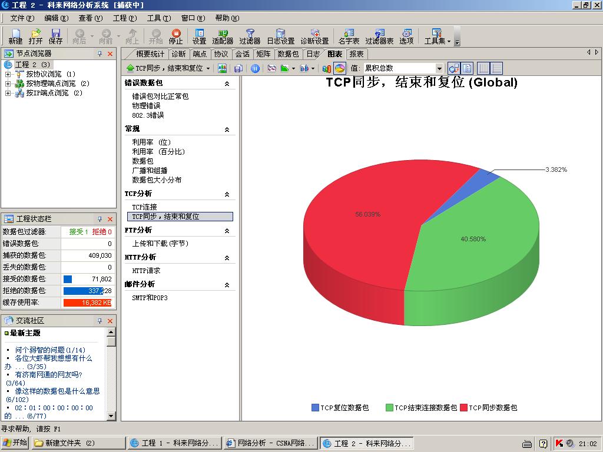This screenshot has width=603, height=452.
Task: Click the 保存 (Save) icon
Action: click(x=56, y=36)
